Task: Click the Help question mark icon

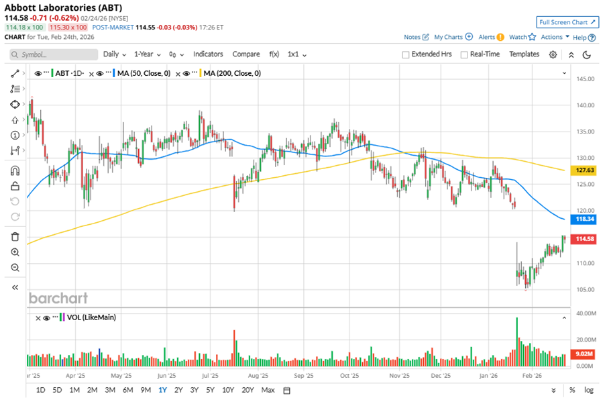Action: 592,38
